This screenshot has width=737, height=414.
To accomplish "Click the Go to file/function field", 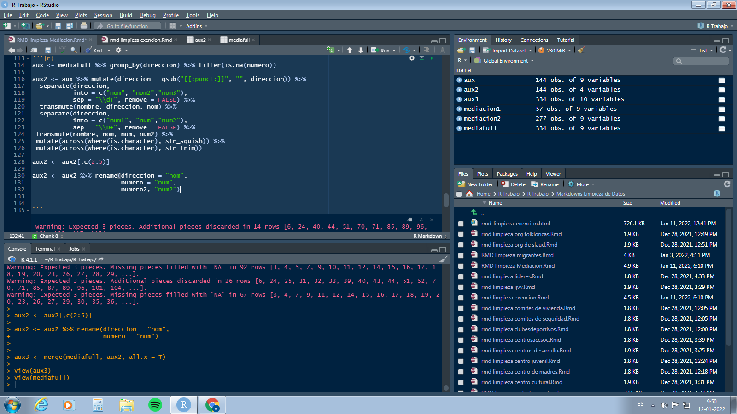I will point(128,26).
